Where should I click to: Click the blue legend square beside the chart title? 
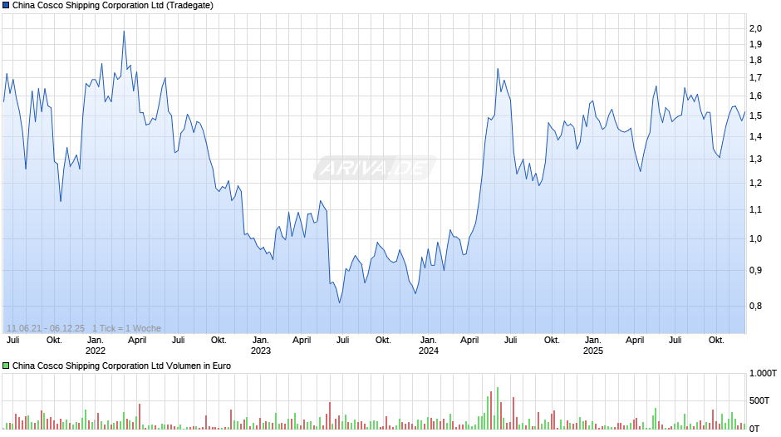pyautogui.click(x=6, y=6)
